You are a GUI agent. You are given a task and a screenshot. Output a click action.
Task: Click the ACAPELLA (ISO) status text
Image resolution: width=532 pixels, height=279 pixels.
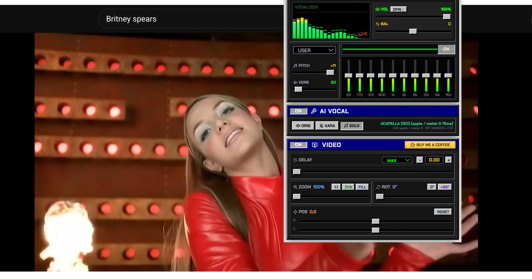417,124
